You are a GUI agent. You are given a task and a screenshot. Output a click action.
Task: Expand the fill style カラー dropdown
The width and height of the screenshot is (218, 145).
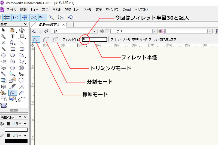25,124
